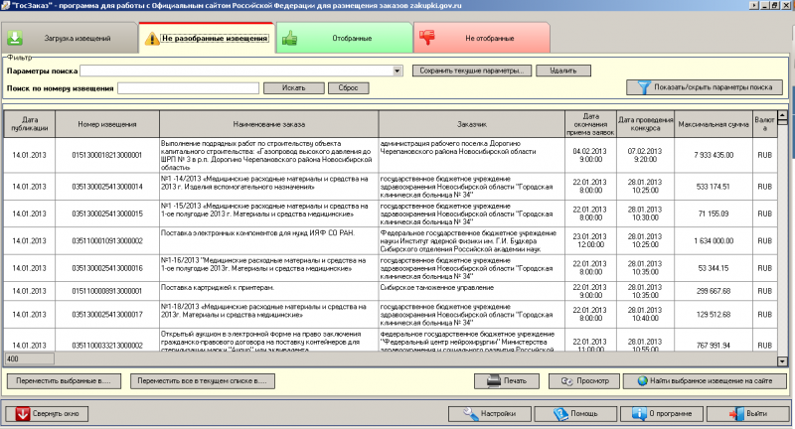Click the amount 71 155.09
Image resolution: width=795 pixels, height=429 pixels.
(714, 214)
